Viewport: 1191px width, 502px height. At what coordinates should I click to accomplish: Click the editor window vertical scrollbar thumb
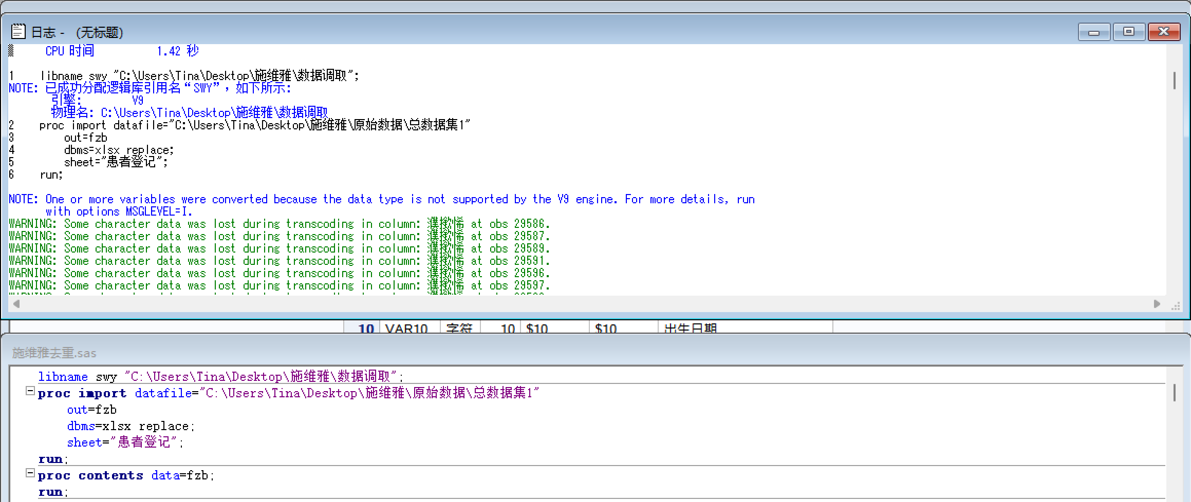click(1175, 393)
